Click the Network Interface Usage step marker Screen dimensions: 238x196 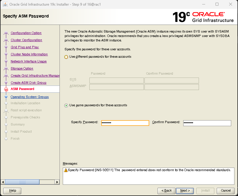6,61
